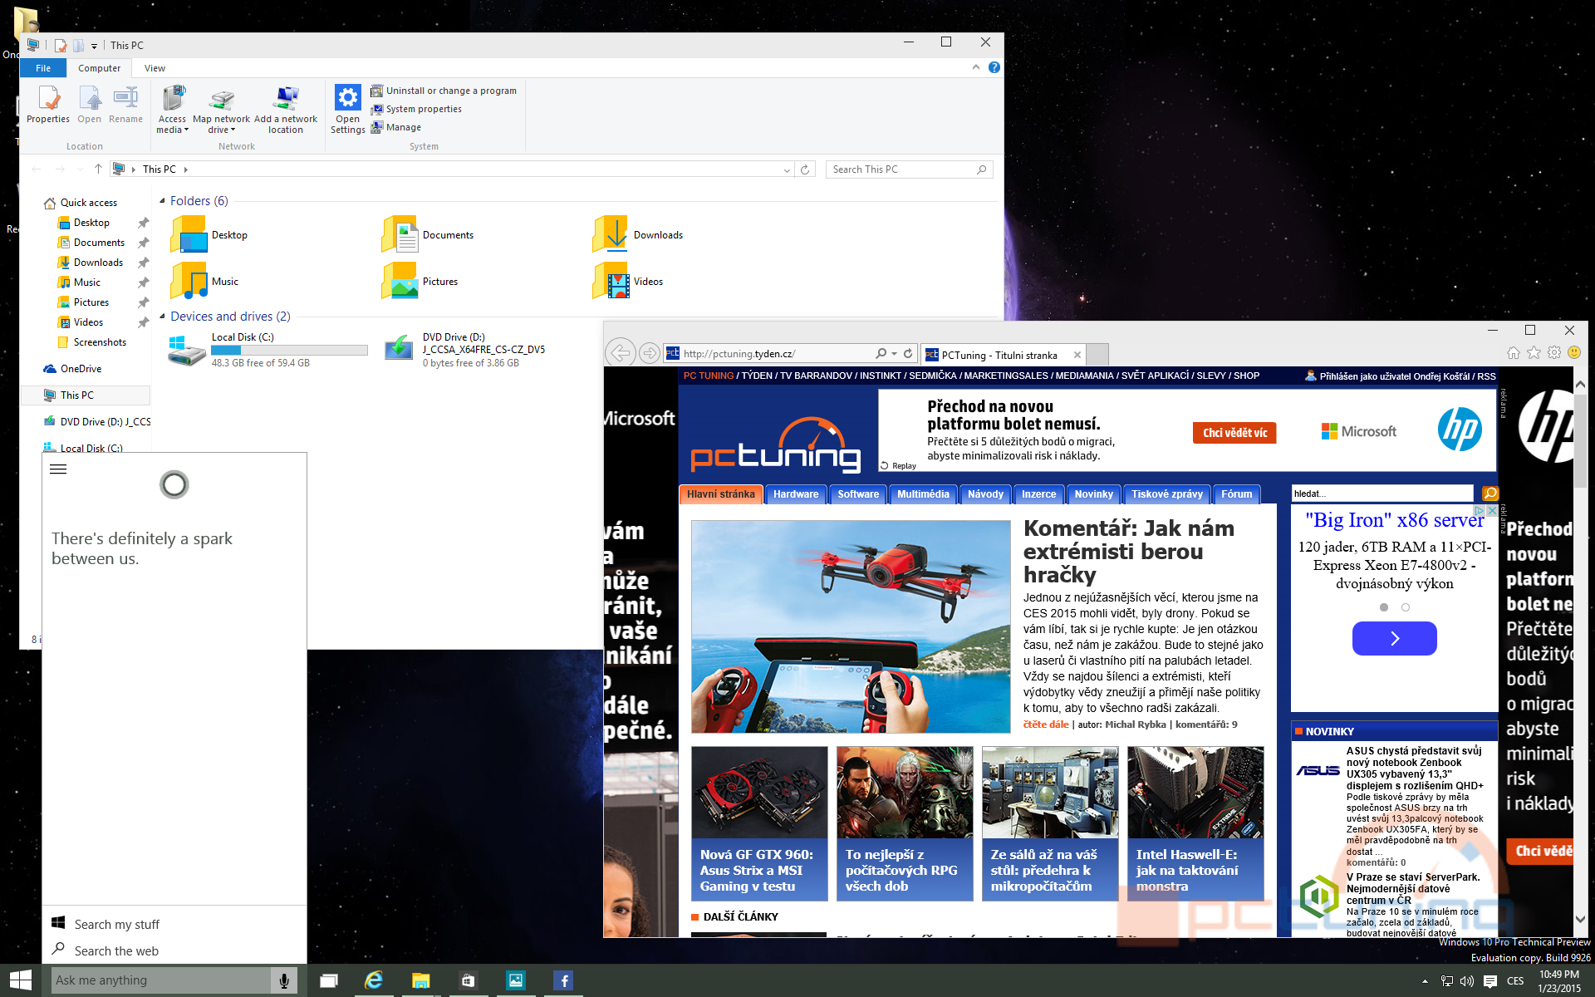Select the Downloads folder in main pane
The height and width of the screenshot is (997, 1595).
point(637,235)
